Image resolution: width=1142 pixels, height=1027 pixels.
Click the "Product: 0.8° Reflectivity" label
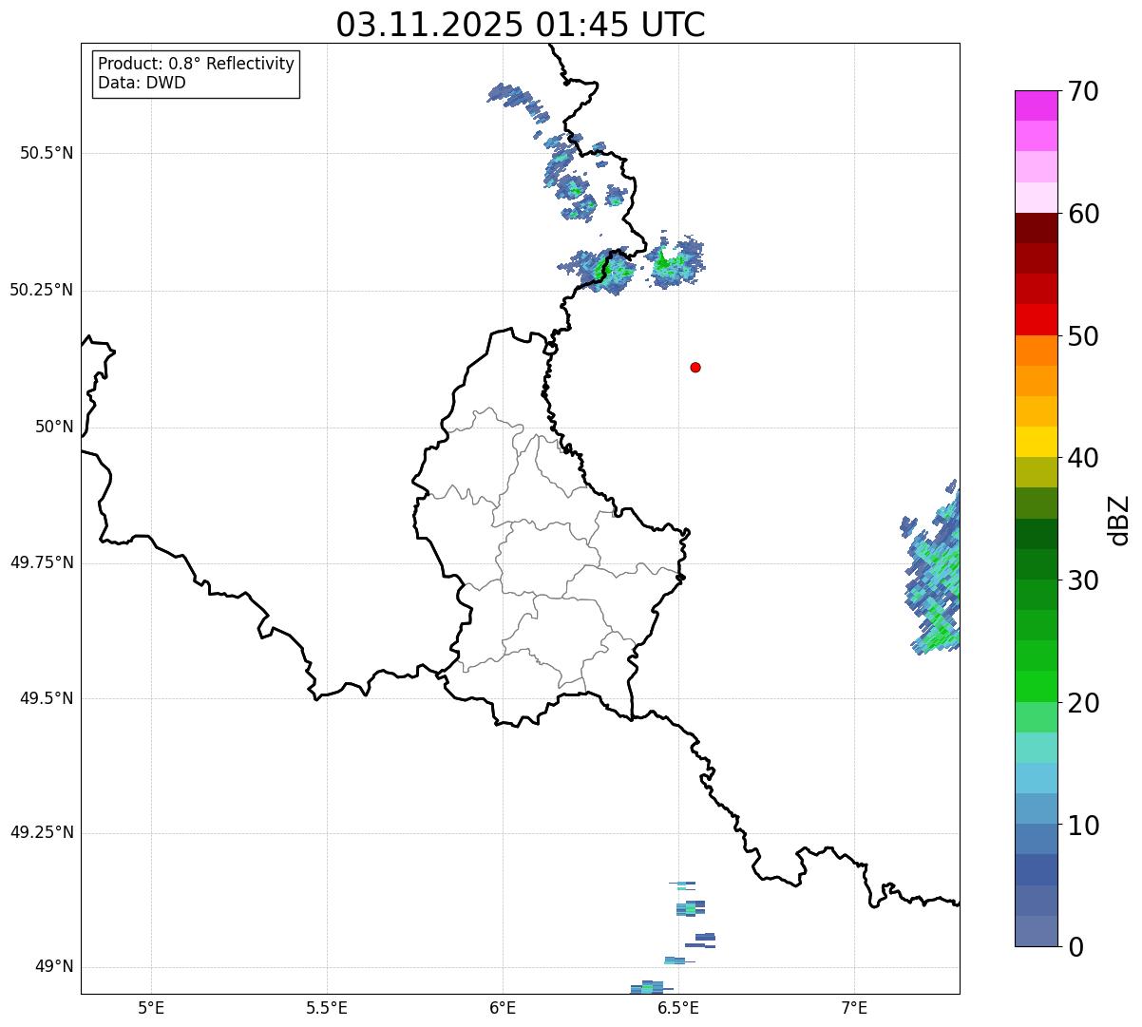click(197, 64)
